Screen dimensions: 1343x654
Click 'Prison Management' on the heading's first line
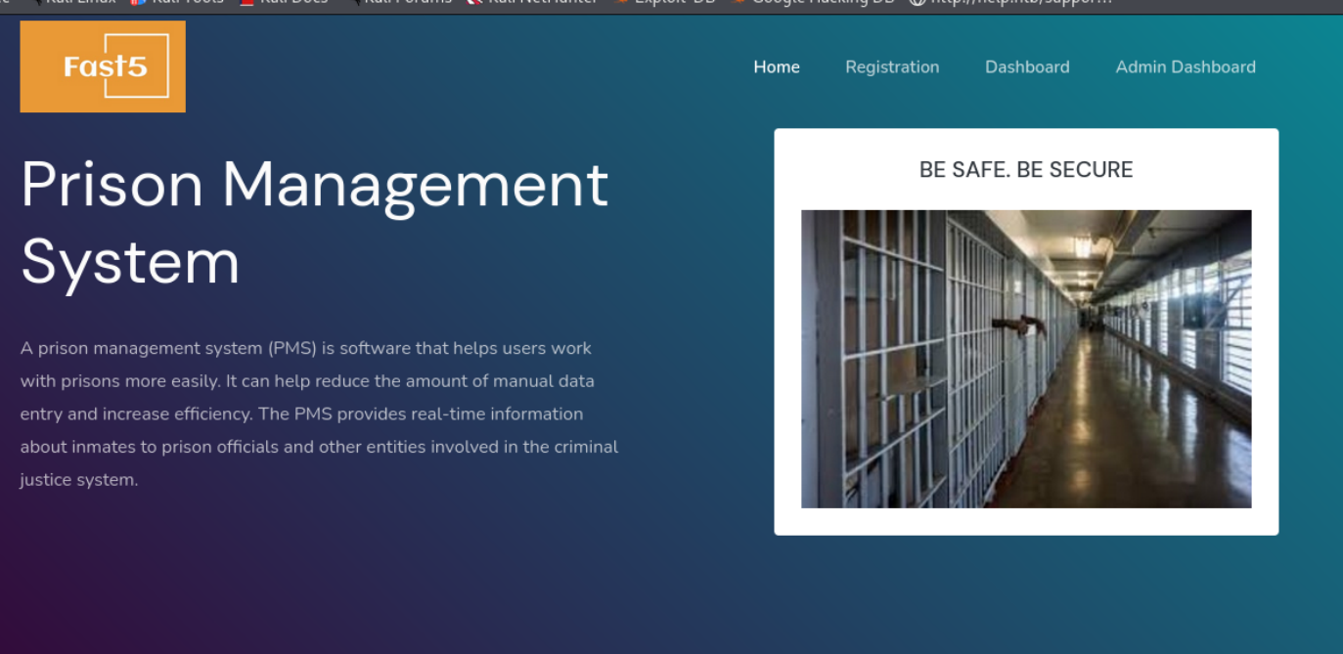click(314, 184)
